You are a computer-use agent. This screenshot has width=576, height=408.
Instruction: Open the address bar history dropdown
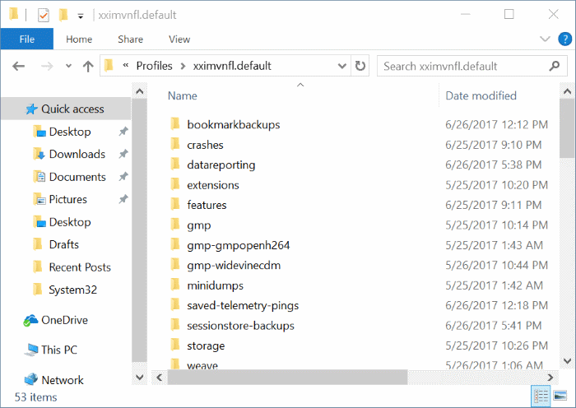pyautogui.click(x=341, y=66)
